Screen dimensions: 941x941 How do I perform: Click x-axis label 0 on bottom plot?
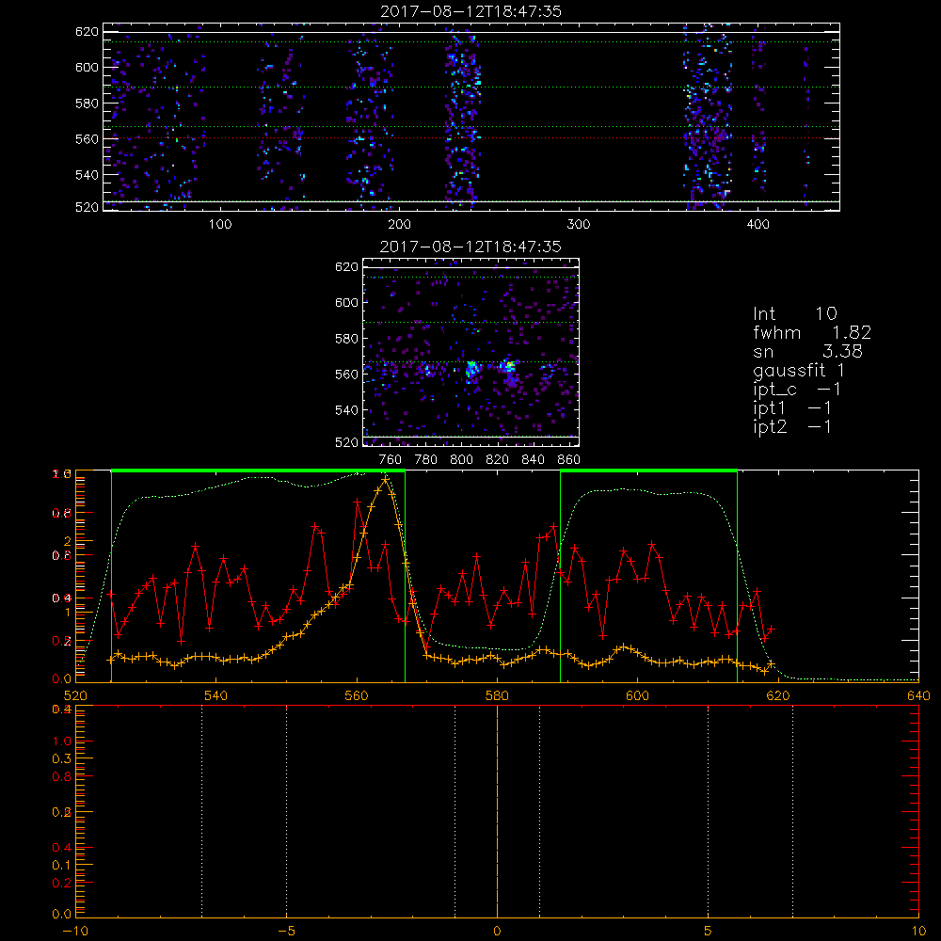click(x=497, y=932)
